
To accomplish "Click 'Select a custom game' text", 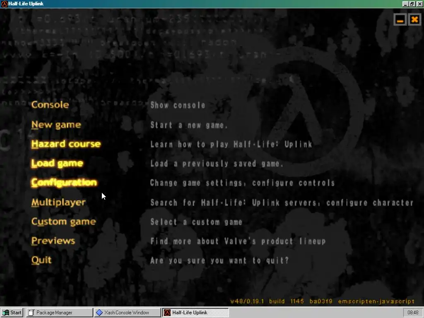I will click(196, 222).
